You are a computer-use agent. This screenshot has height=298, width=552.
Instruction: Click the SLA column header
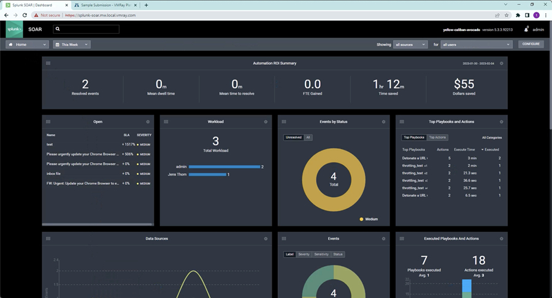point(126,135)
